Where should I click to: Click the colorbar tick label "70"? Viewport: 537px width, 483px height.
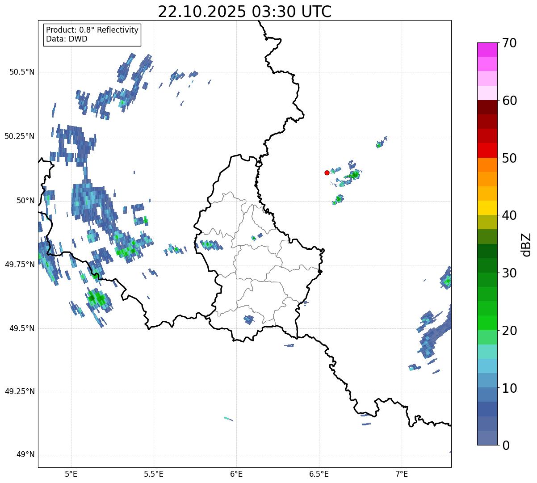click(x=509, y=43)
